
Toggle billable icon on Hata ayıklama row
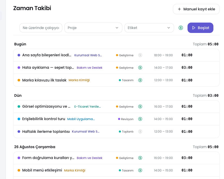(140, 67)
